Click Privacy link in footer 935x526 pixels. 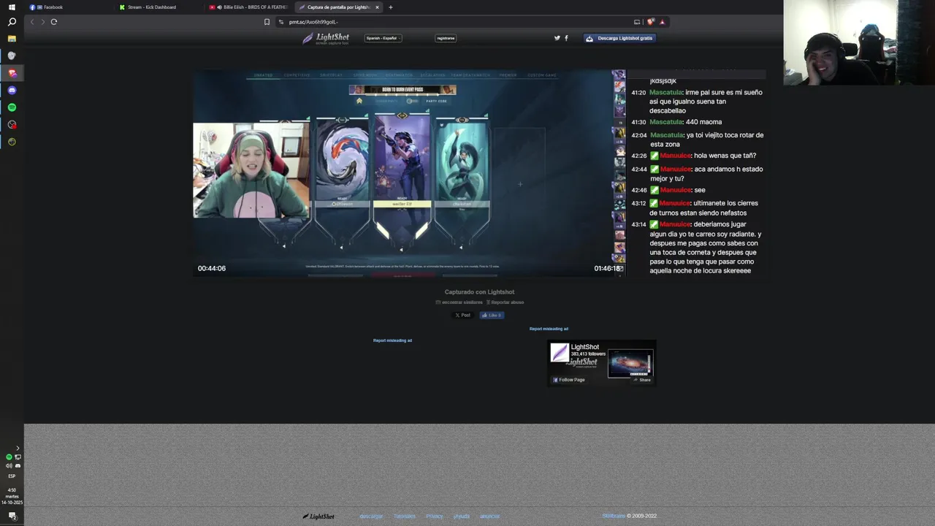click(x=435, y=516)
